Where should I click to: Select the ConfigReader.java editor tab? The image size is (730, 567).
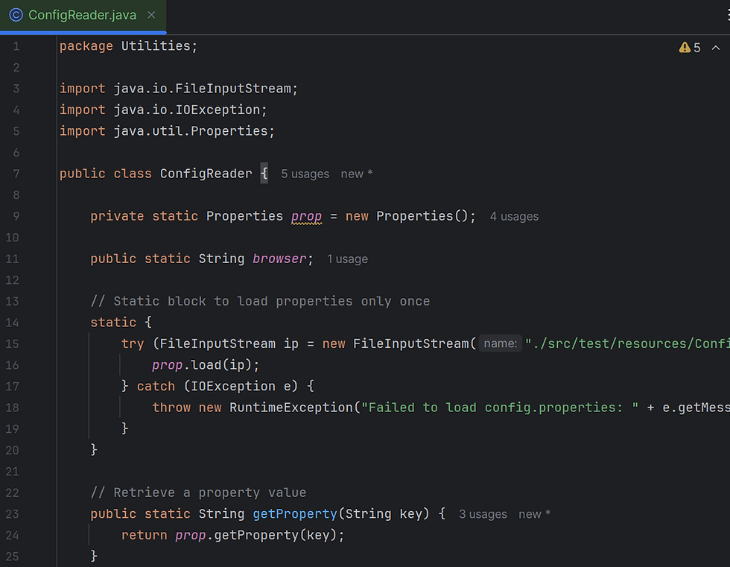83,16
